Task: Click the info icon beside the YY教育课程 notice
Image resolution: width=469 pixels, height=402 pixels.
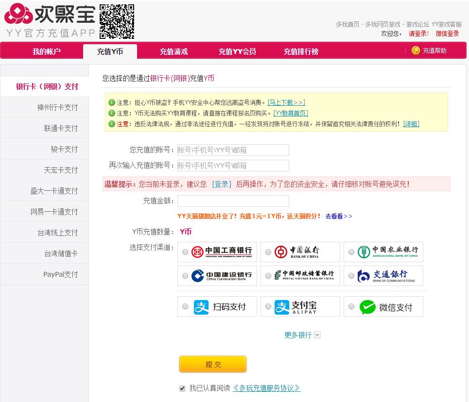Action: [112, 113]
